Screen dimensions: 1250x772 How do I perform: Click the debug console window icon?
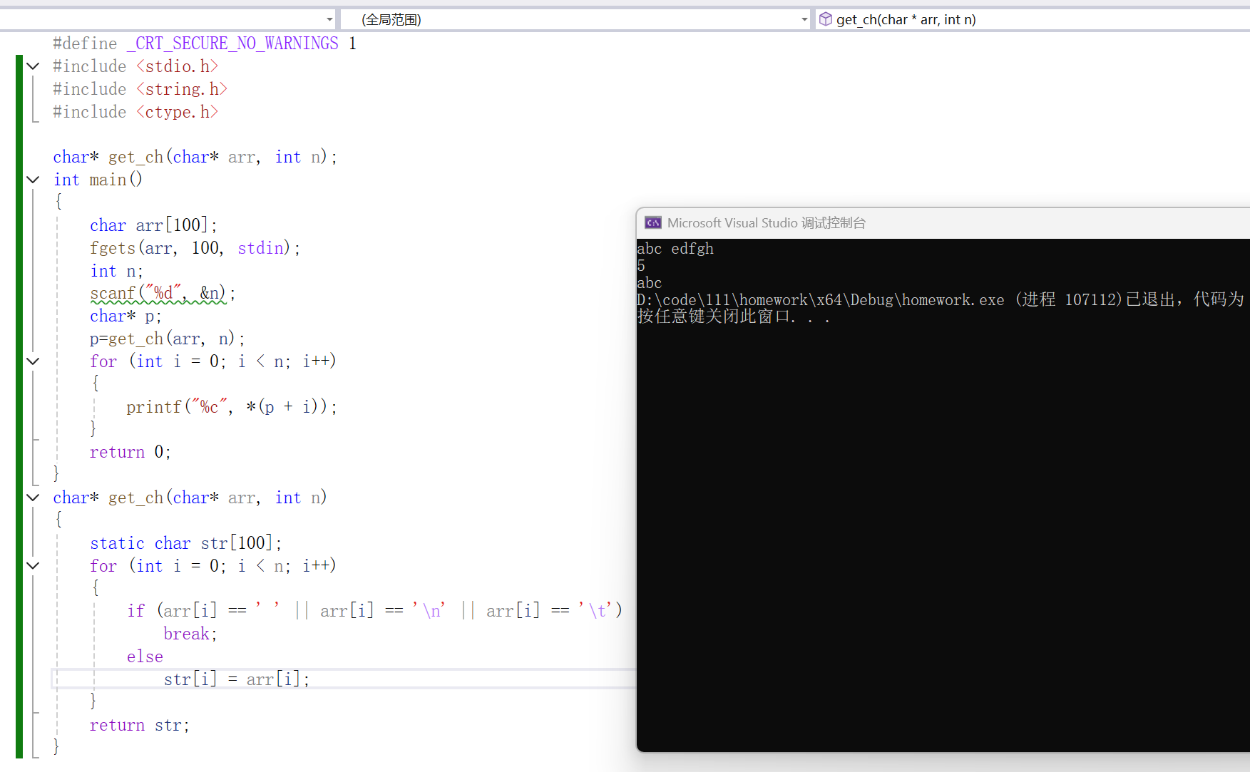point(652,223)
